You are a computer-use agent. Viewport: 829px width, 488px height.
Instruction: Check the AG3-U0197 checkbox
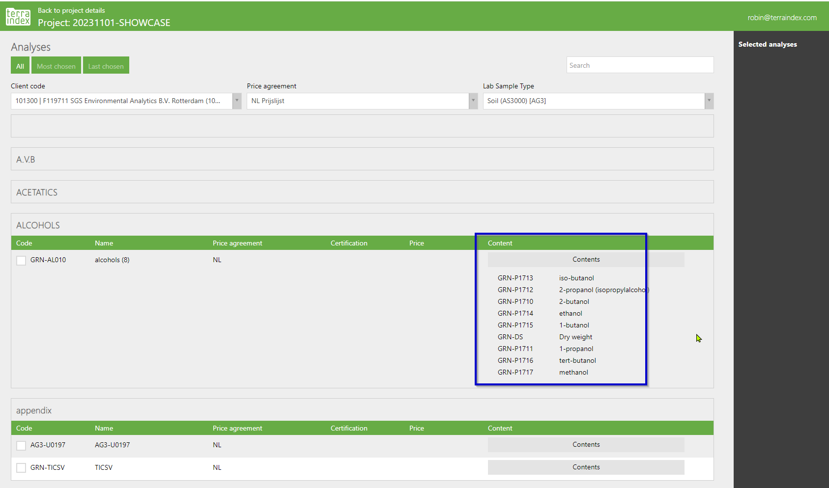[x=21, y=445]
